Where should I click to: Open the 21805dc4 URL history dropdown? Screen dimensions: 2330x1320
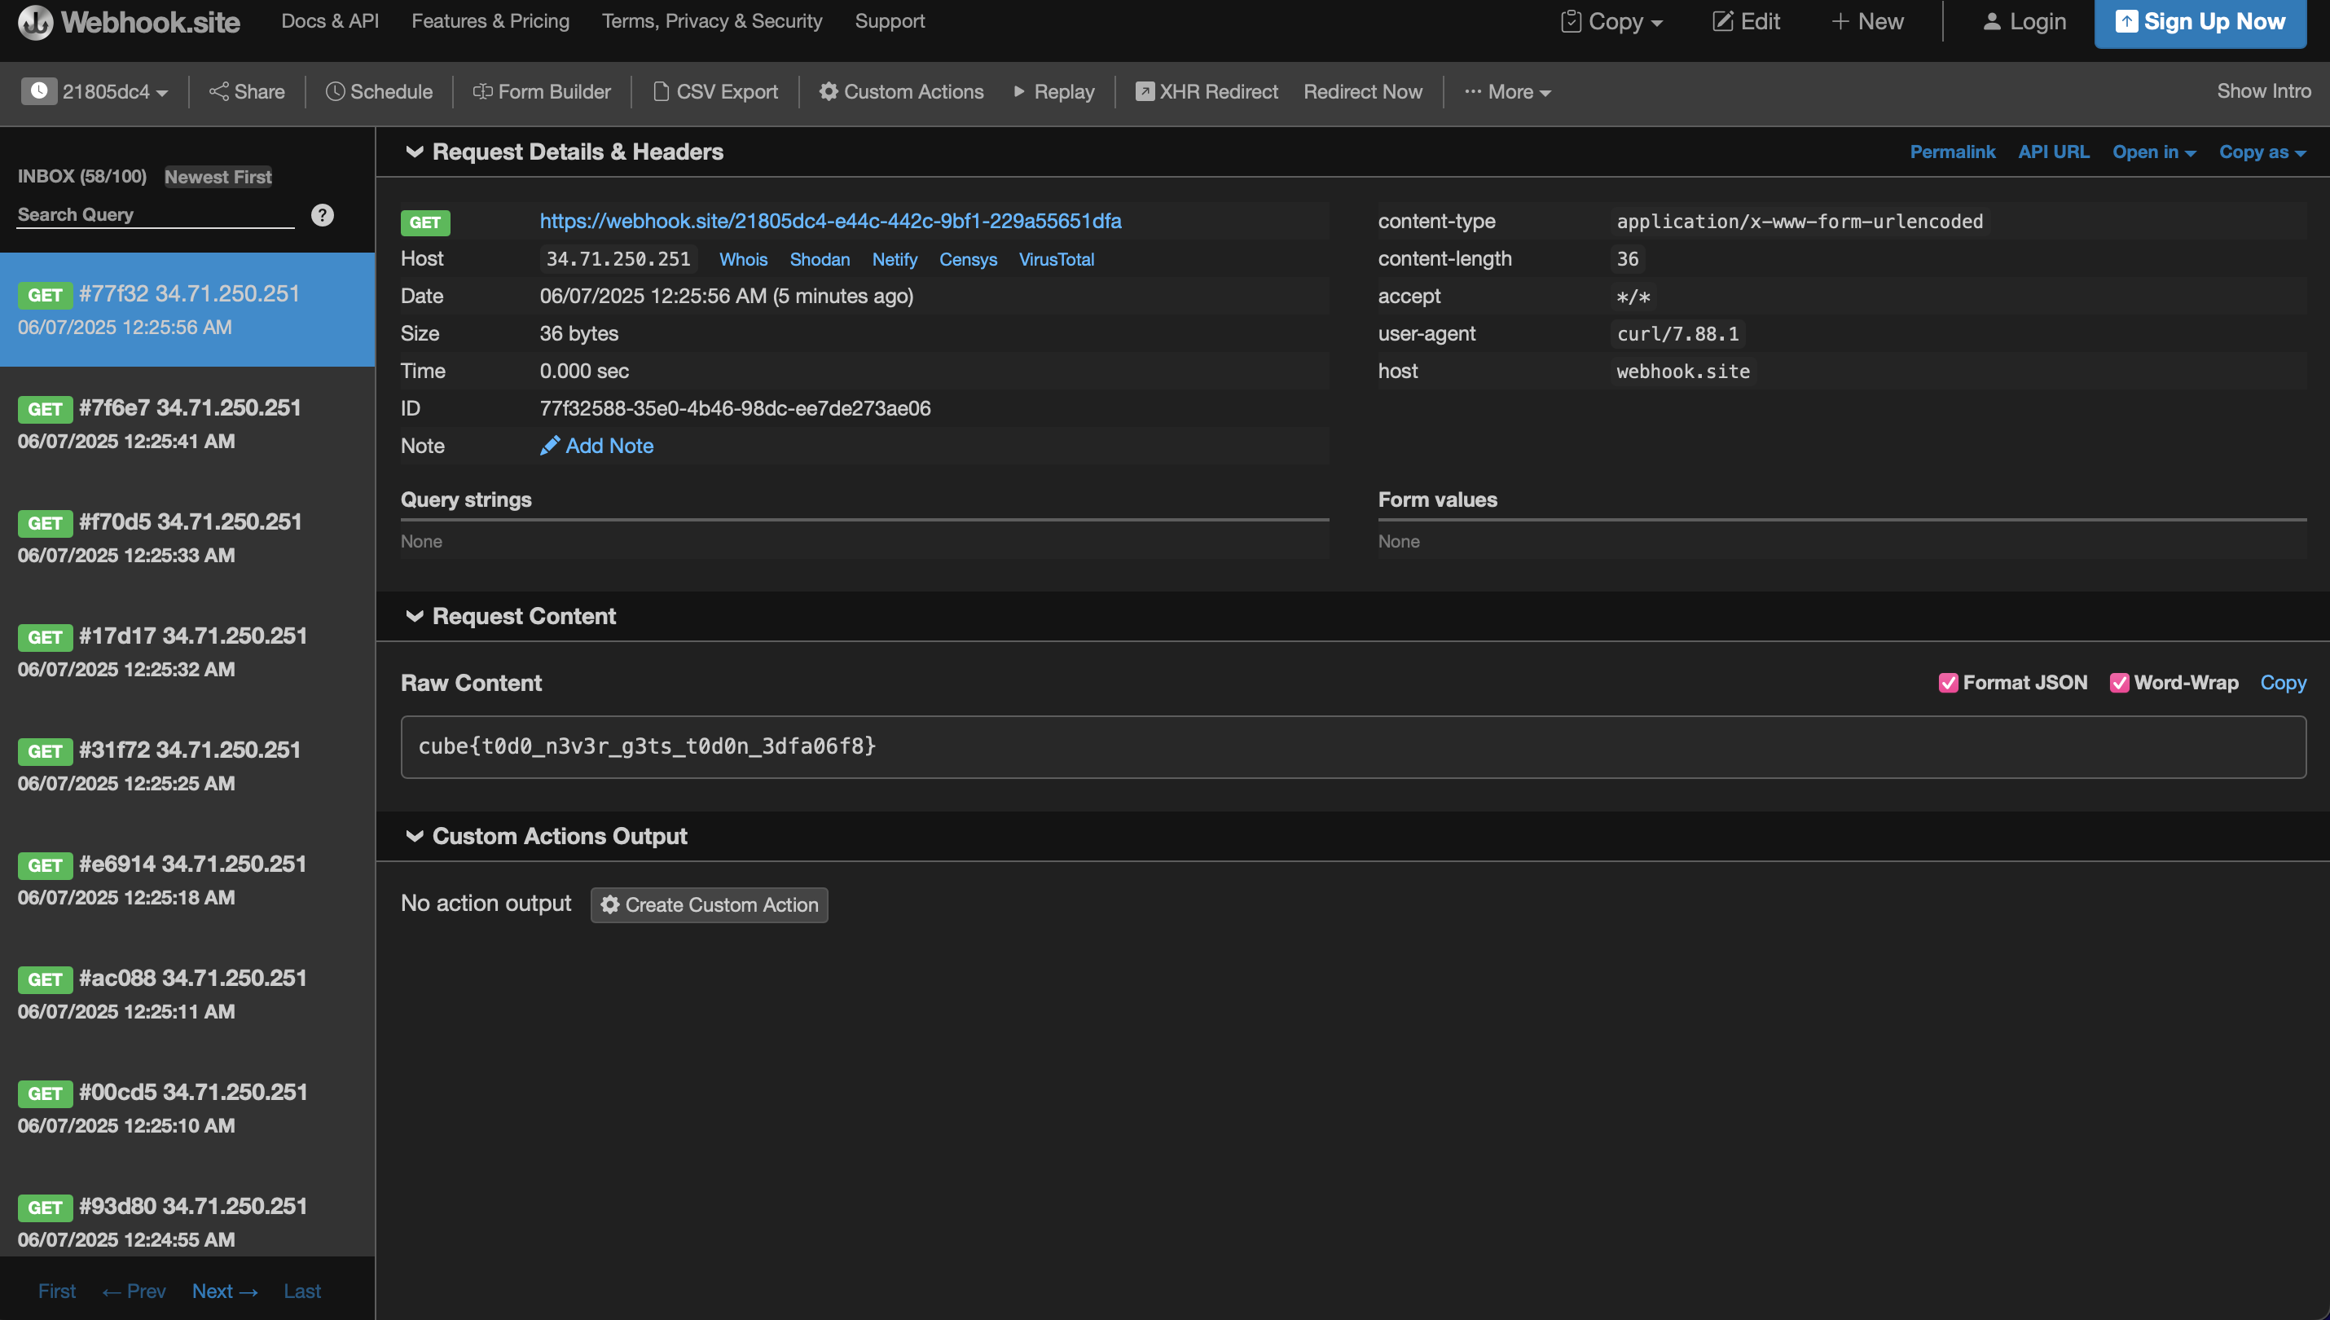click(x=95, y=91)
